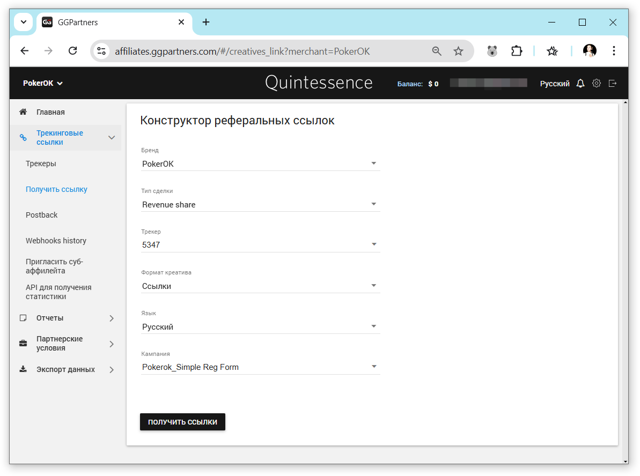Go to Главная in the sidebar

[50, 111]
